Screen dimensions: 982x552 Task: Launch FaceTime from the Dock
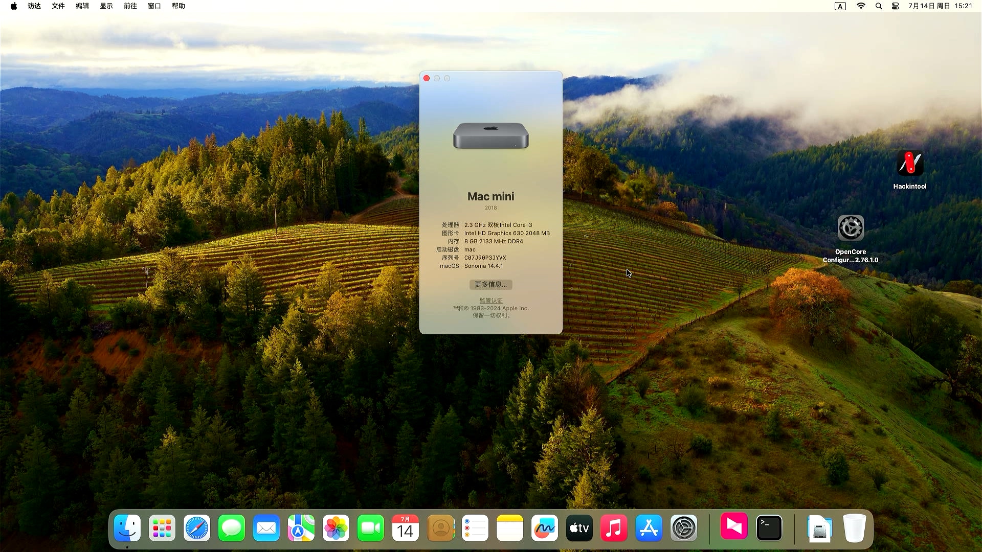point(371,528)
